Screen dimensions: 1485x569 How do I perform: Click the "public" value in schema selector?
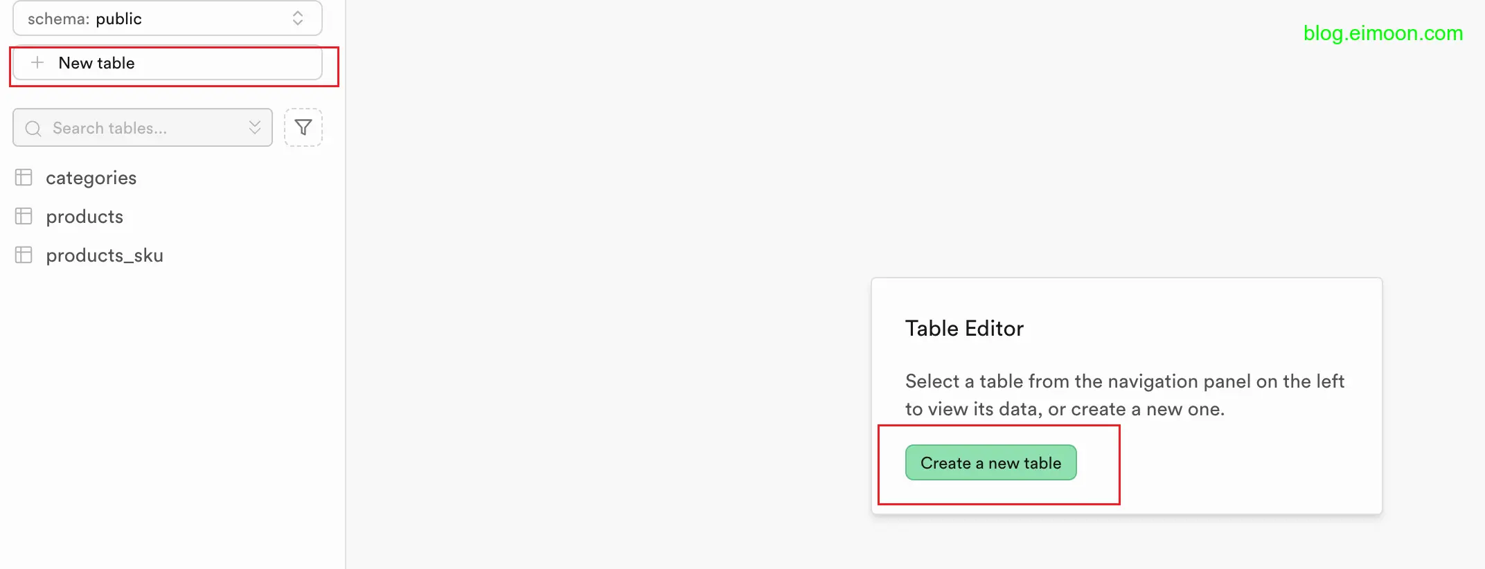coord(118,19)
